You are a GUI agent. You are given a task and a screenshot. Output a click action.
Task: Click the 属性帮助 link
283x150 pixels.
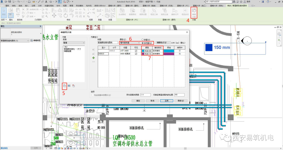click(x=4, y=148)
